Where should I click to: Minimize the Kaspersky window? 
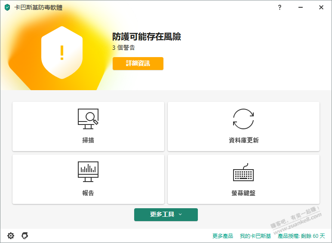[x=300, y=7]
